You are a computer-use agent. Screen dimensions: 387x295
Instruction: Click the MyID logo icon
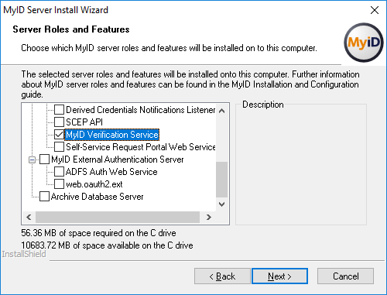(x=364, y=43)
